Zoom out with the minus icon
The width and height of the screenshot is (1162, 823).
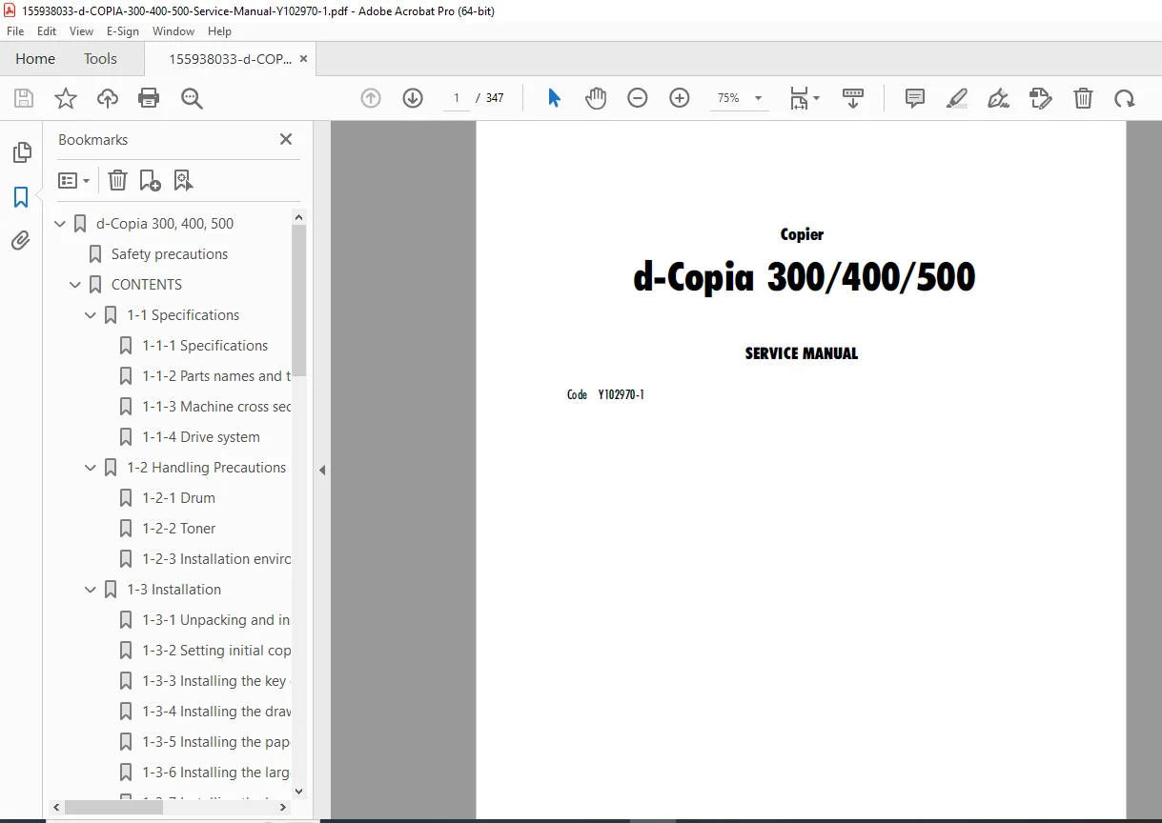tap(638, 98)
